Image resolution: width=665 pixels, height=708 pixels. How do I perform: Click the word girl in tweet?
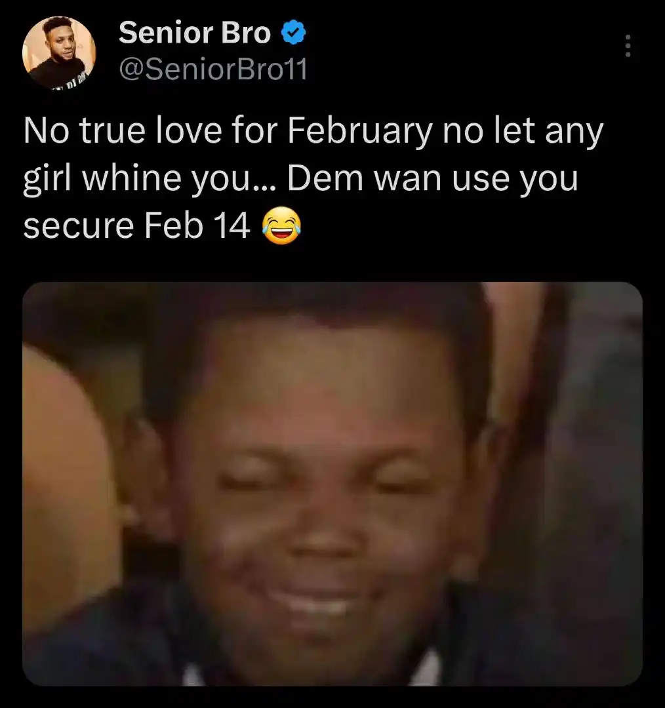tap(47, 179)
